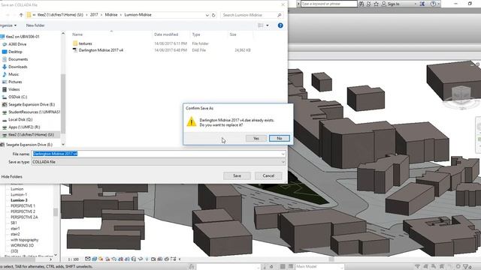Select StudentResources network drive
The width and height of the screenshot is (481, 270).
(34, 112)
